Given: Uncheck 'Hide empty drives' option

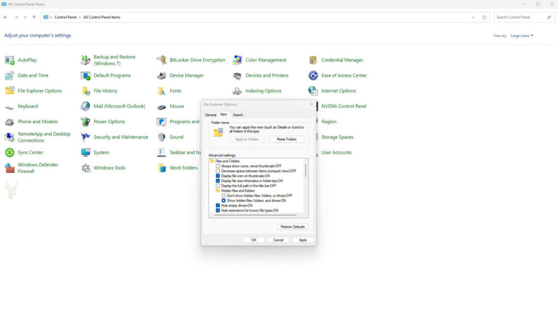Looking at the screenshot, I should click(218, 206).
